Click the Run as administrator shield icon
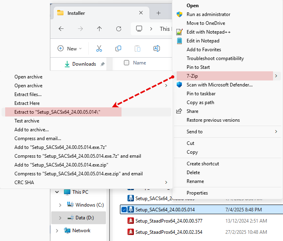283x241 pixels. tap(179, 14)
